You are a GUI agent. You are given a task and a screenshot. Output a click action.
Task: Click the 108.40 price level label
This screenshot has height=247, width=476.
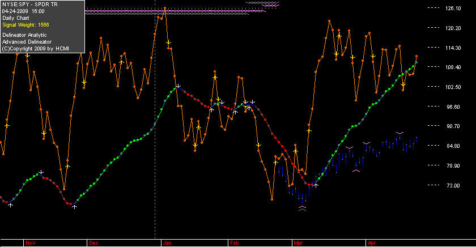point(453,67)
